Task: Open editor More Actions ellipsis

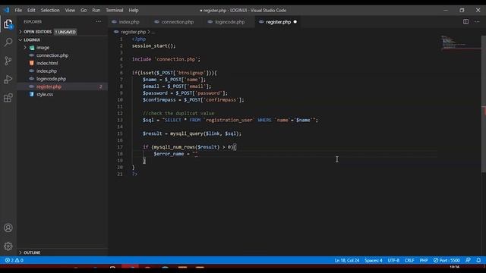Action: pos(477,22)
